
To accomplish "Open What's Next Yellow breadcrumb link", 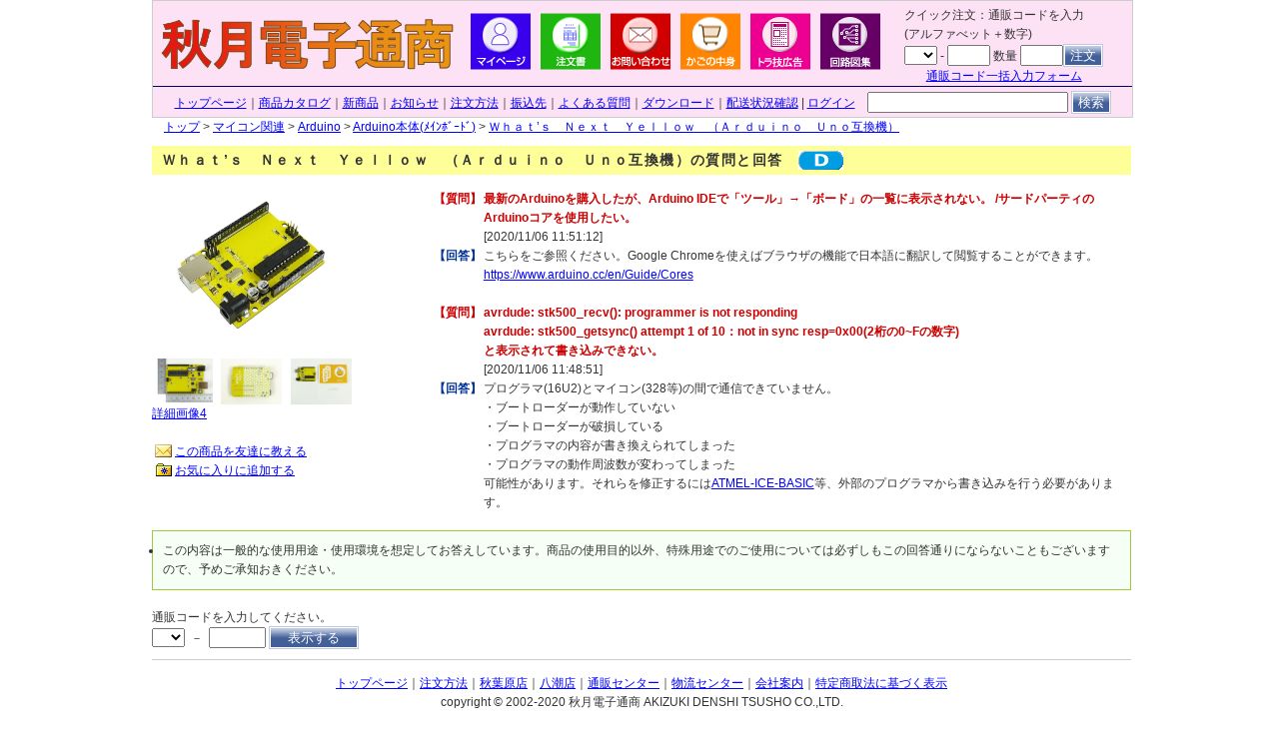I will (x=694, y=127).
